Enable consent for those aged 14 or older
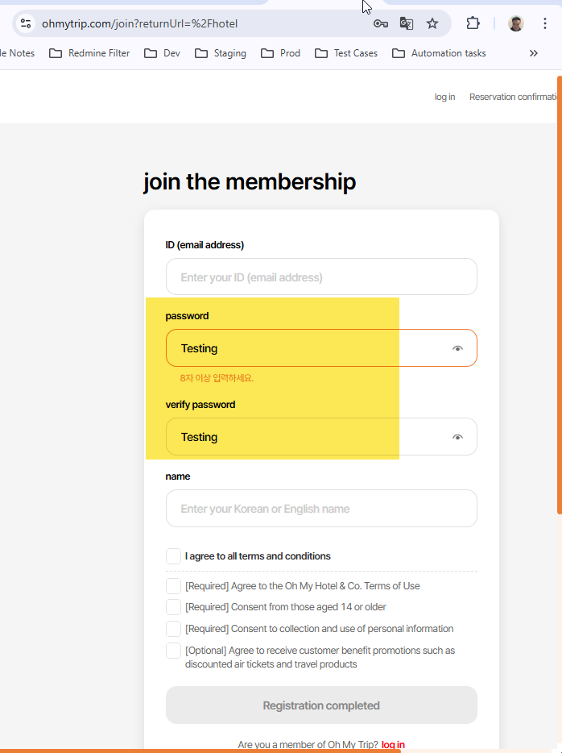This screenshot has width=562, height=753. pos(173,607)
